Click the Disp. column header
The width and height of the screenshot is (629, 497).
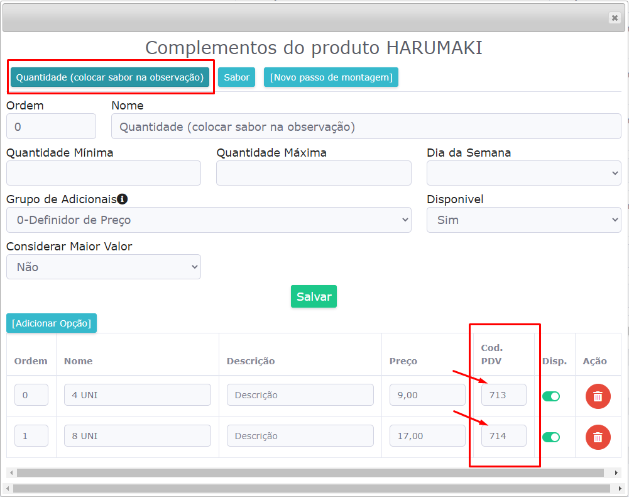point(554,361)
